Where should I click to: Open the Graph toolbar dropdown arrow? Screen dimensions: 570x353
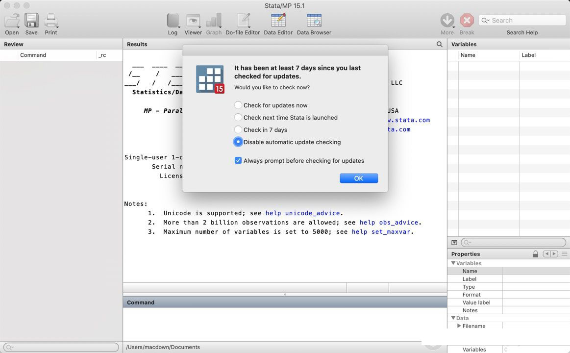click(220, 27)
